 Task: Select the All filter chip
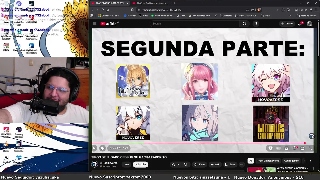(x=251, y=161)
